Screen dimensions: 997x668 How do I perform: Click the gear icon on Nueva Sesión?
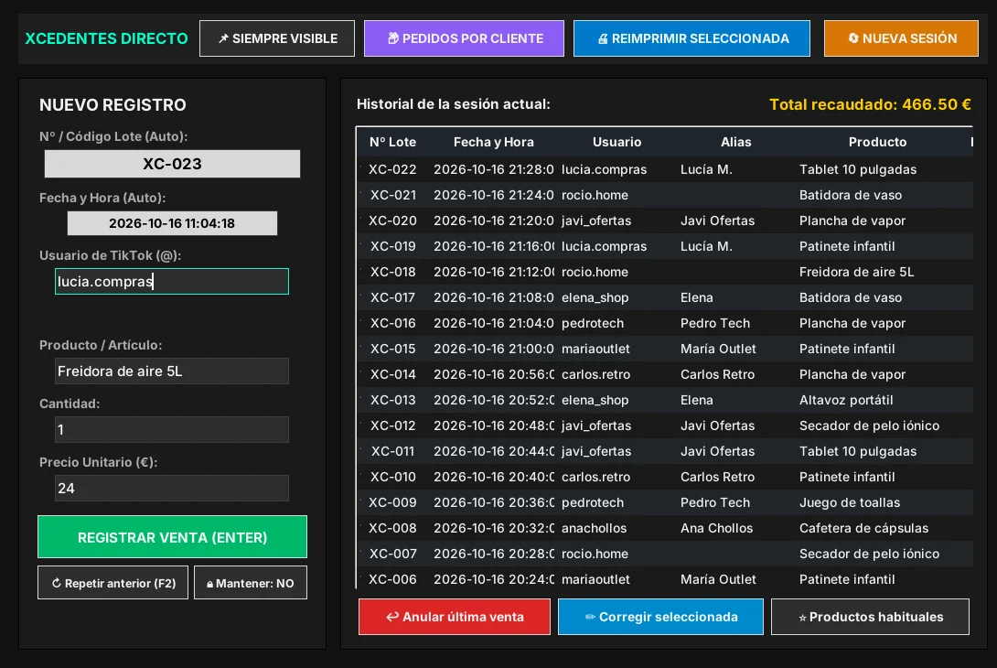point(853,38)
